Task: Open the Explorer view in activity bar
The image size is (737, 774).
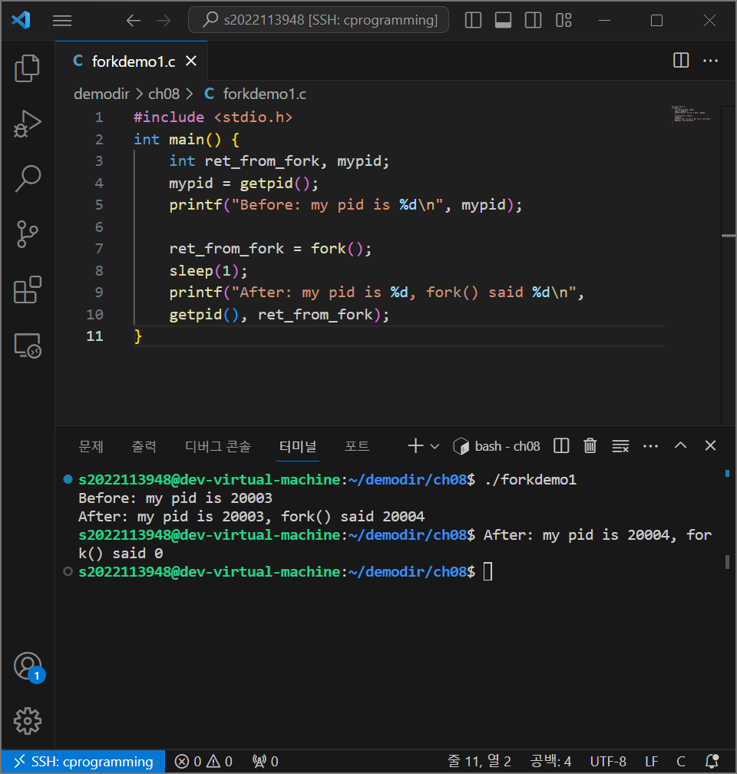Action: click(27, 68)
